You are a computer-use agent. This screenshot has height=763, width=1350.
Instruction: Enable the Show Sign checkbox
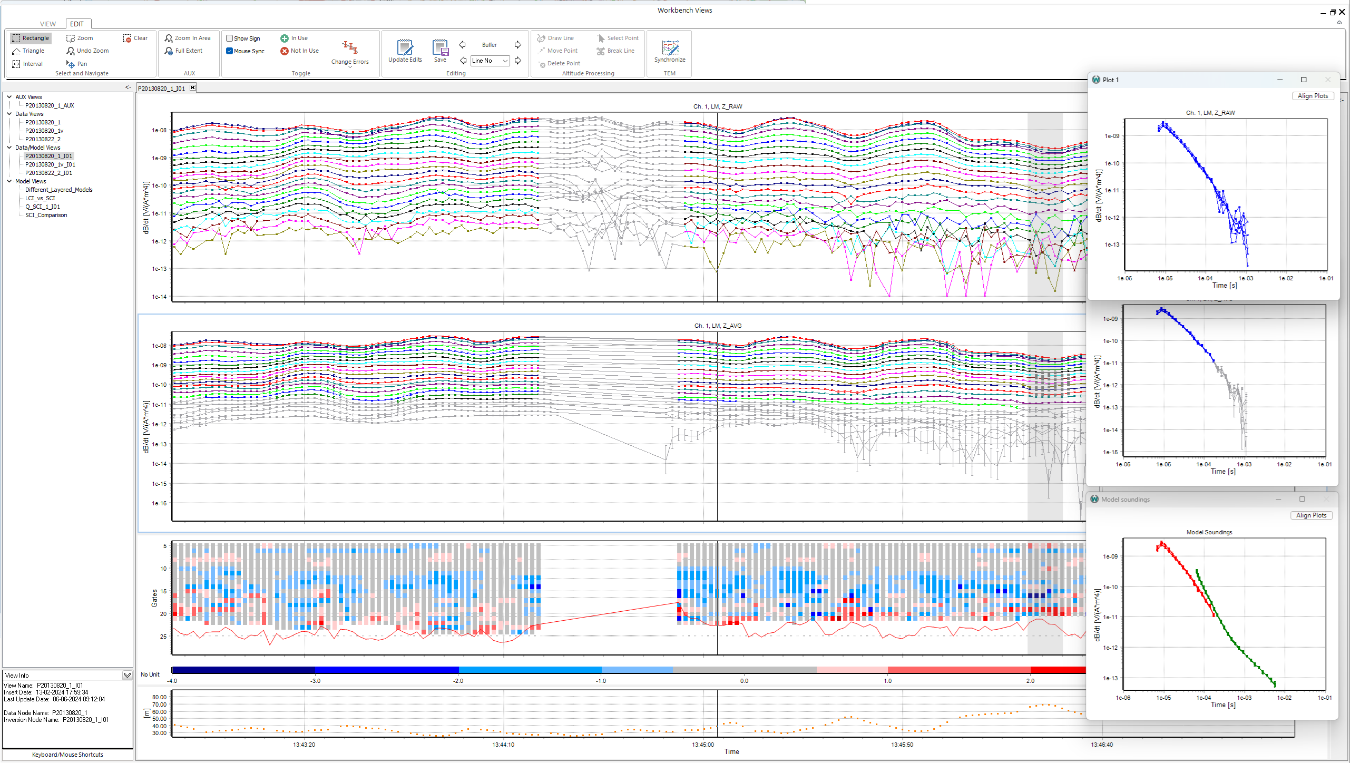tap(229, 38)
